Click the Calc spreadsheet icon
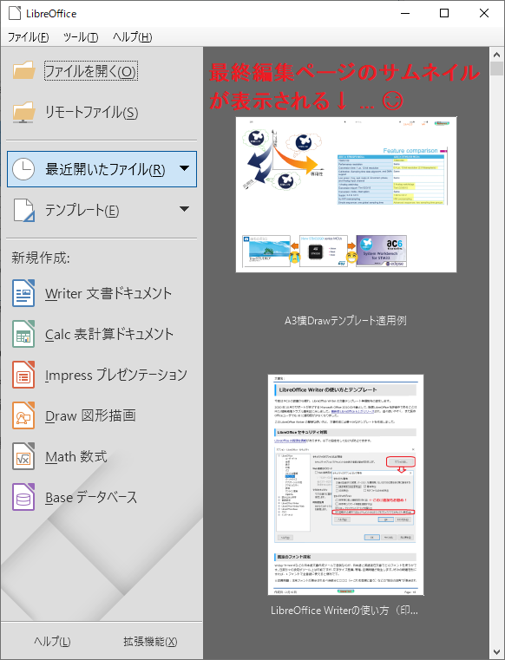505x660 pixels. [x=23, y=334]
